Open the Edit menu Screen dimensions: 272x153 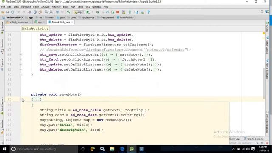[9, 7]
